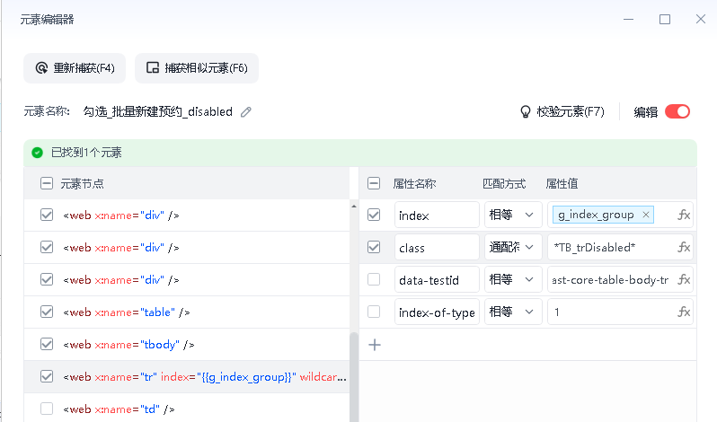Viewport: 717px width, 422px height.
Task: Click the fx icon in the data-testid row
Action: pos(684,280)
